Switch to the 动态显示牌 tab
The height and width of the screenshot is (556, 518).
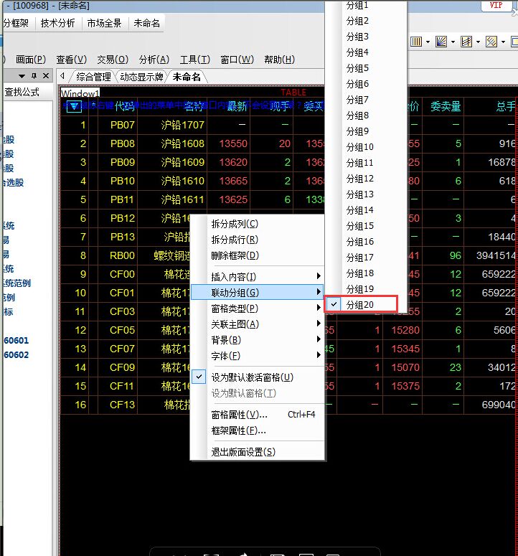pos(141,77)
